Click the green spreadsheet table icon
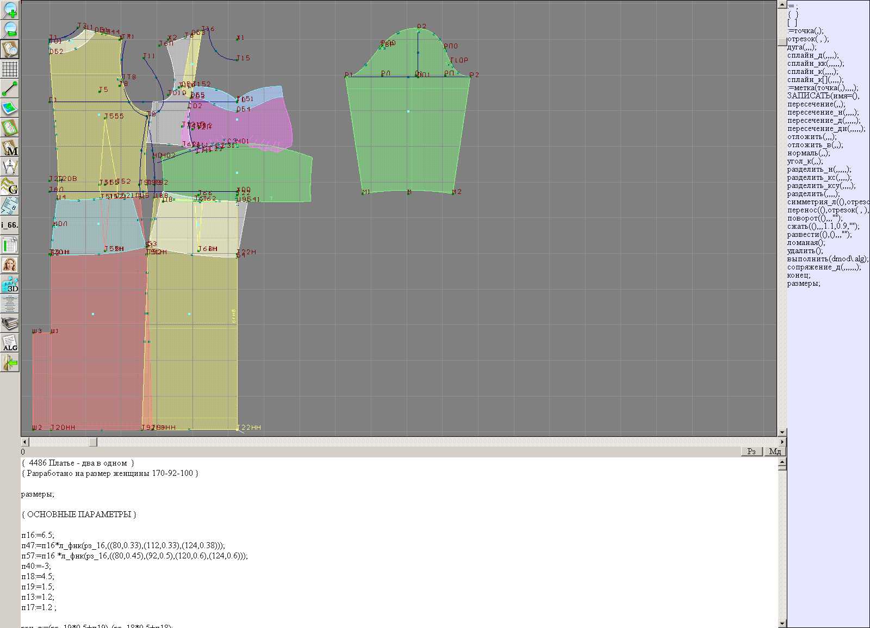The width and height of the screenshot is (870, 628). click(x=10, y=245)
